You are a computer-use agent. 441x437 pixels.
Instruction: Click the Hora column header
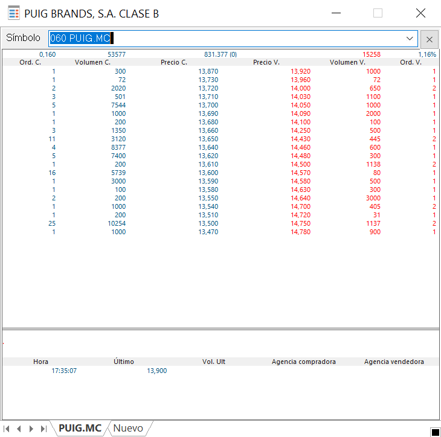40,362
